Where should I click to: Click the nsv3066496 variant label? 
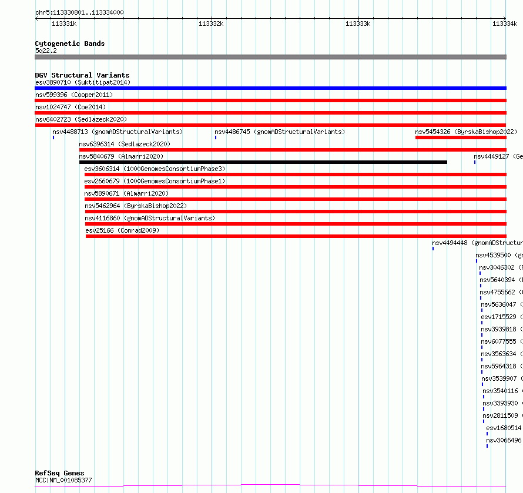pos(504,440)
